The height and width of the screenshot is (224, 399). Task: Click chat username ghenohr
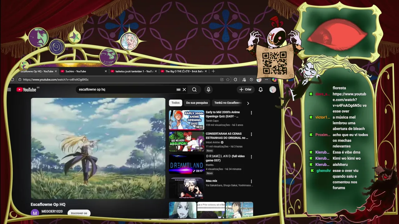click(x=324, y=170)
